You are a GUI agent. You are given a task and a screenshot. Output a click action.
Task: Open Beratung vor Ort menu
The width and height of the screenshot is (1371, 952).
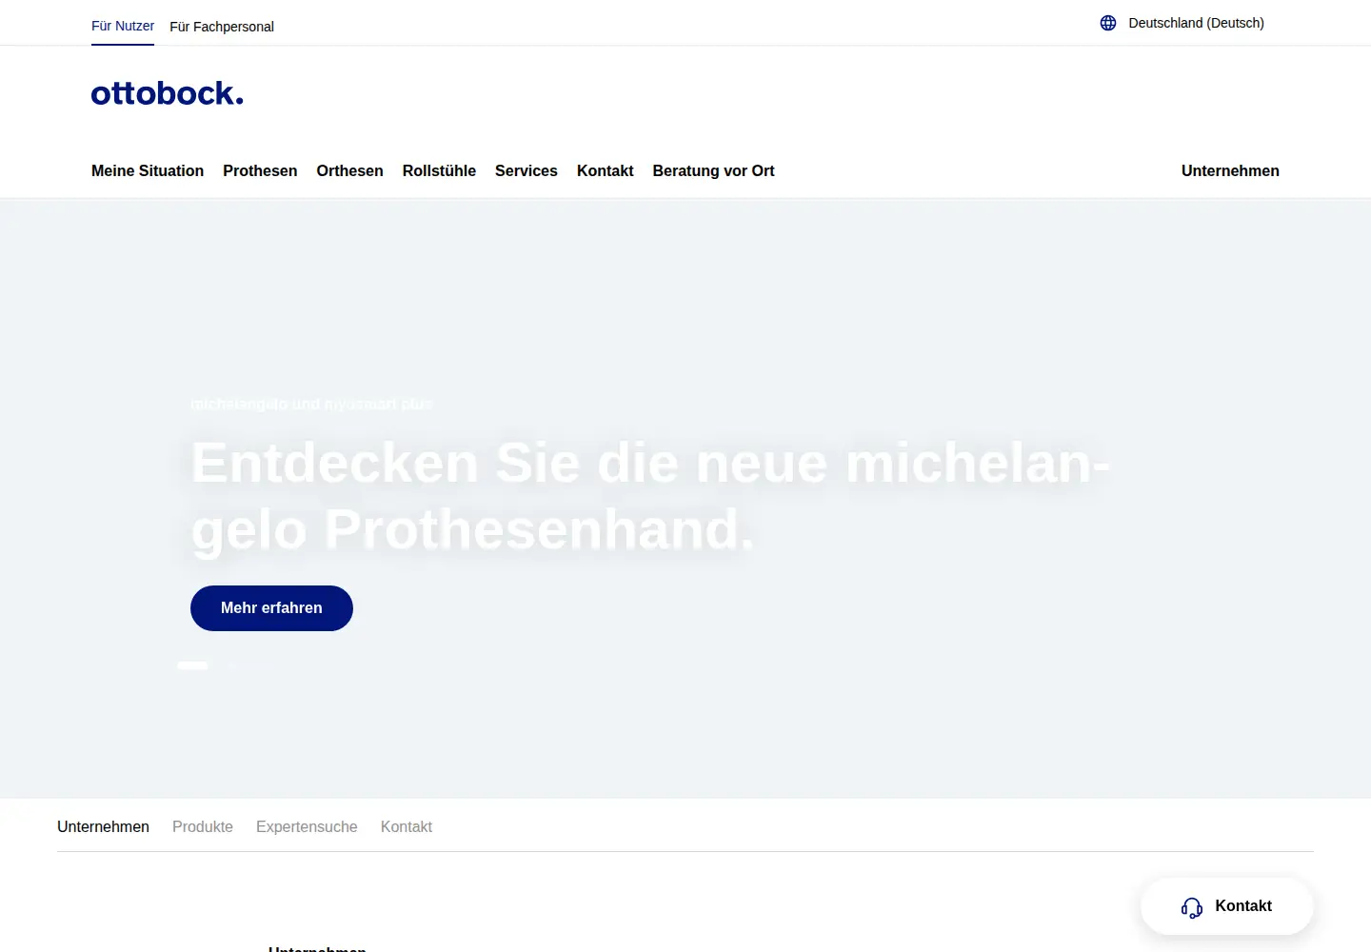click(x=713, y=170)
